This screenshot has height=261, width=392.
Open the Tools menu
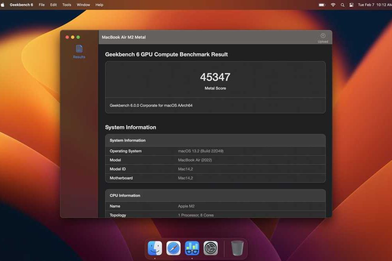pyautogui.click(x=67, y=5)
